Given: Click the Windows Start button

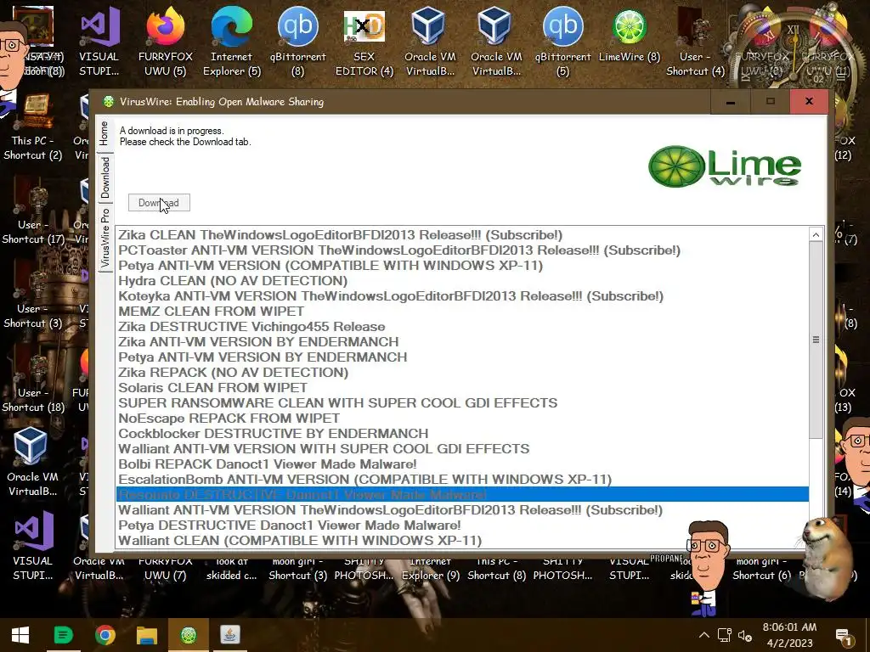Looking at the screenshot, I should coord(20,635).
